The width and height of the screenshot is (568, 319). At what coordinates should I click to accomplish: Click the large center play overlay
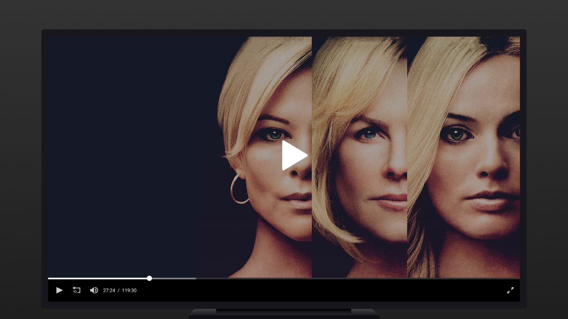point(293,155)
